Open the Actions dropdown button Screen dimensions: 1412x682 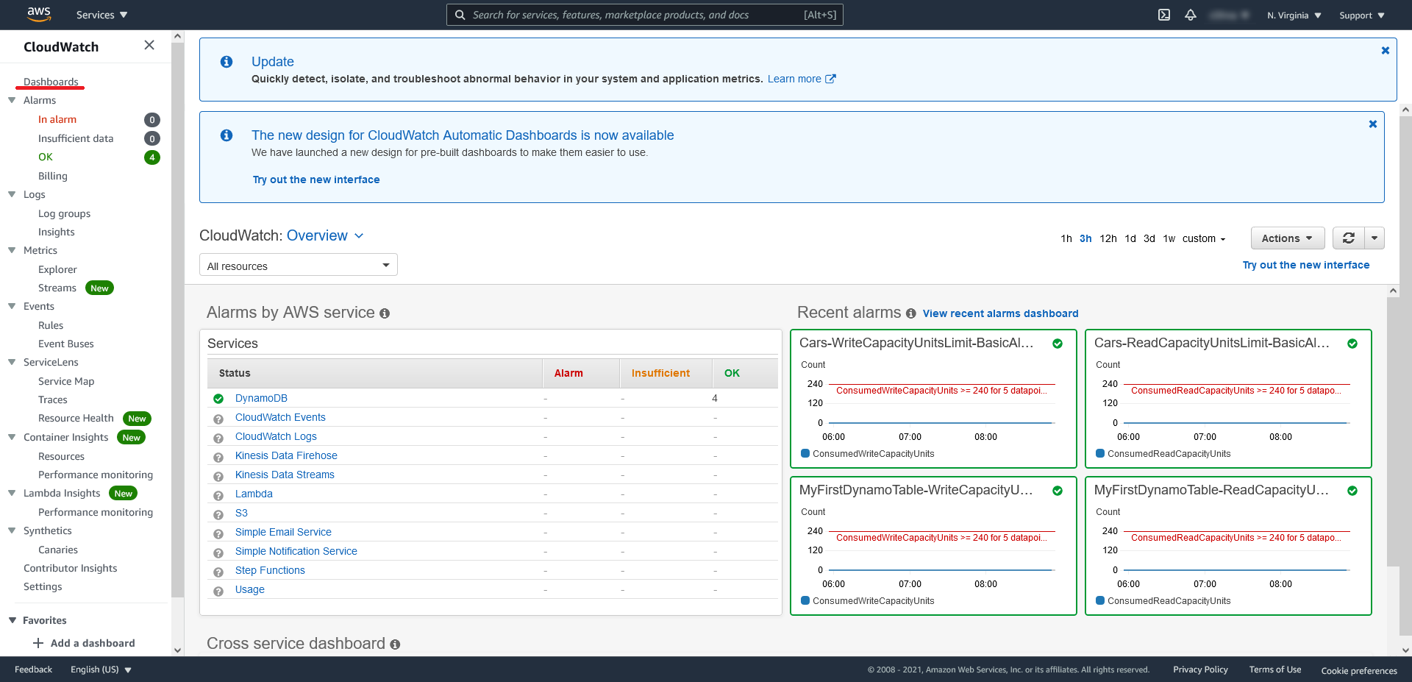tap(1288, 238)
